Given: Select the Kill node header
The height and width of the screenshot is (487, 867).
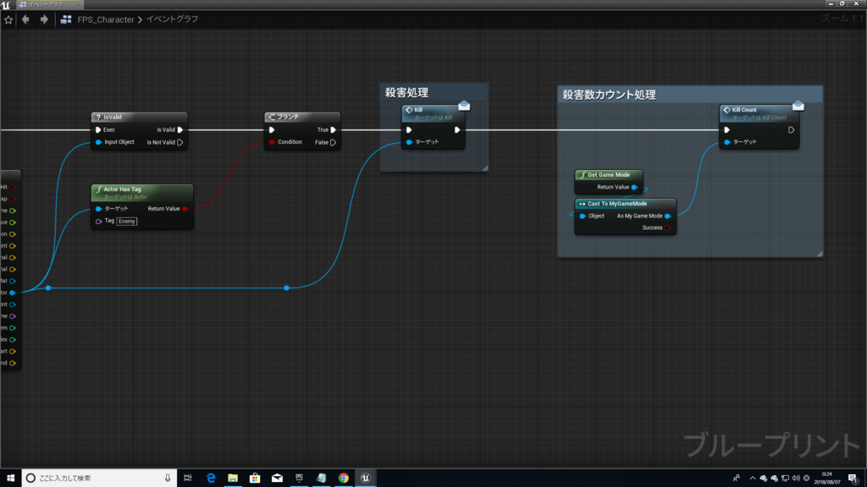Looking at the screenshot, I should point(433,113).
